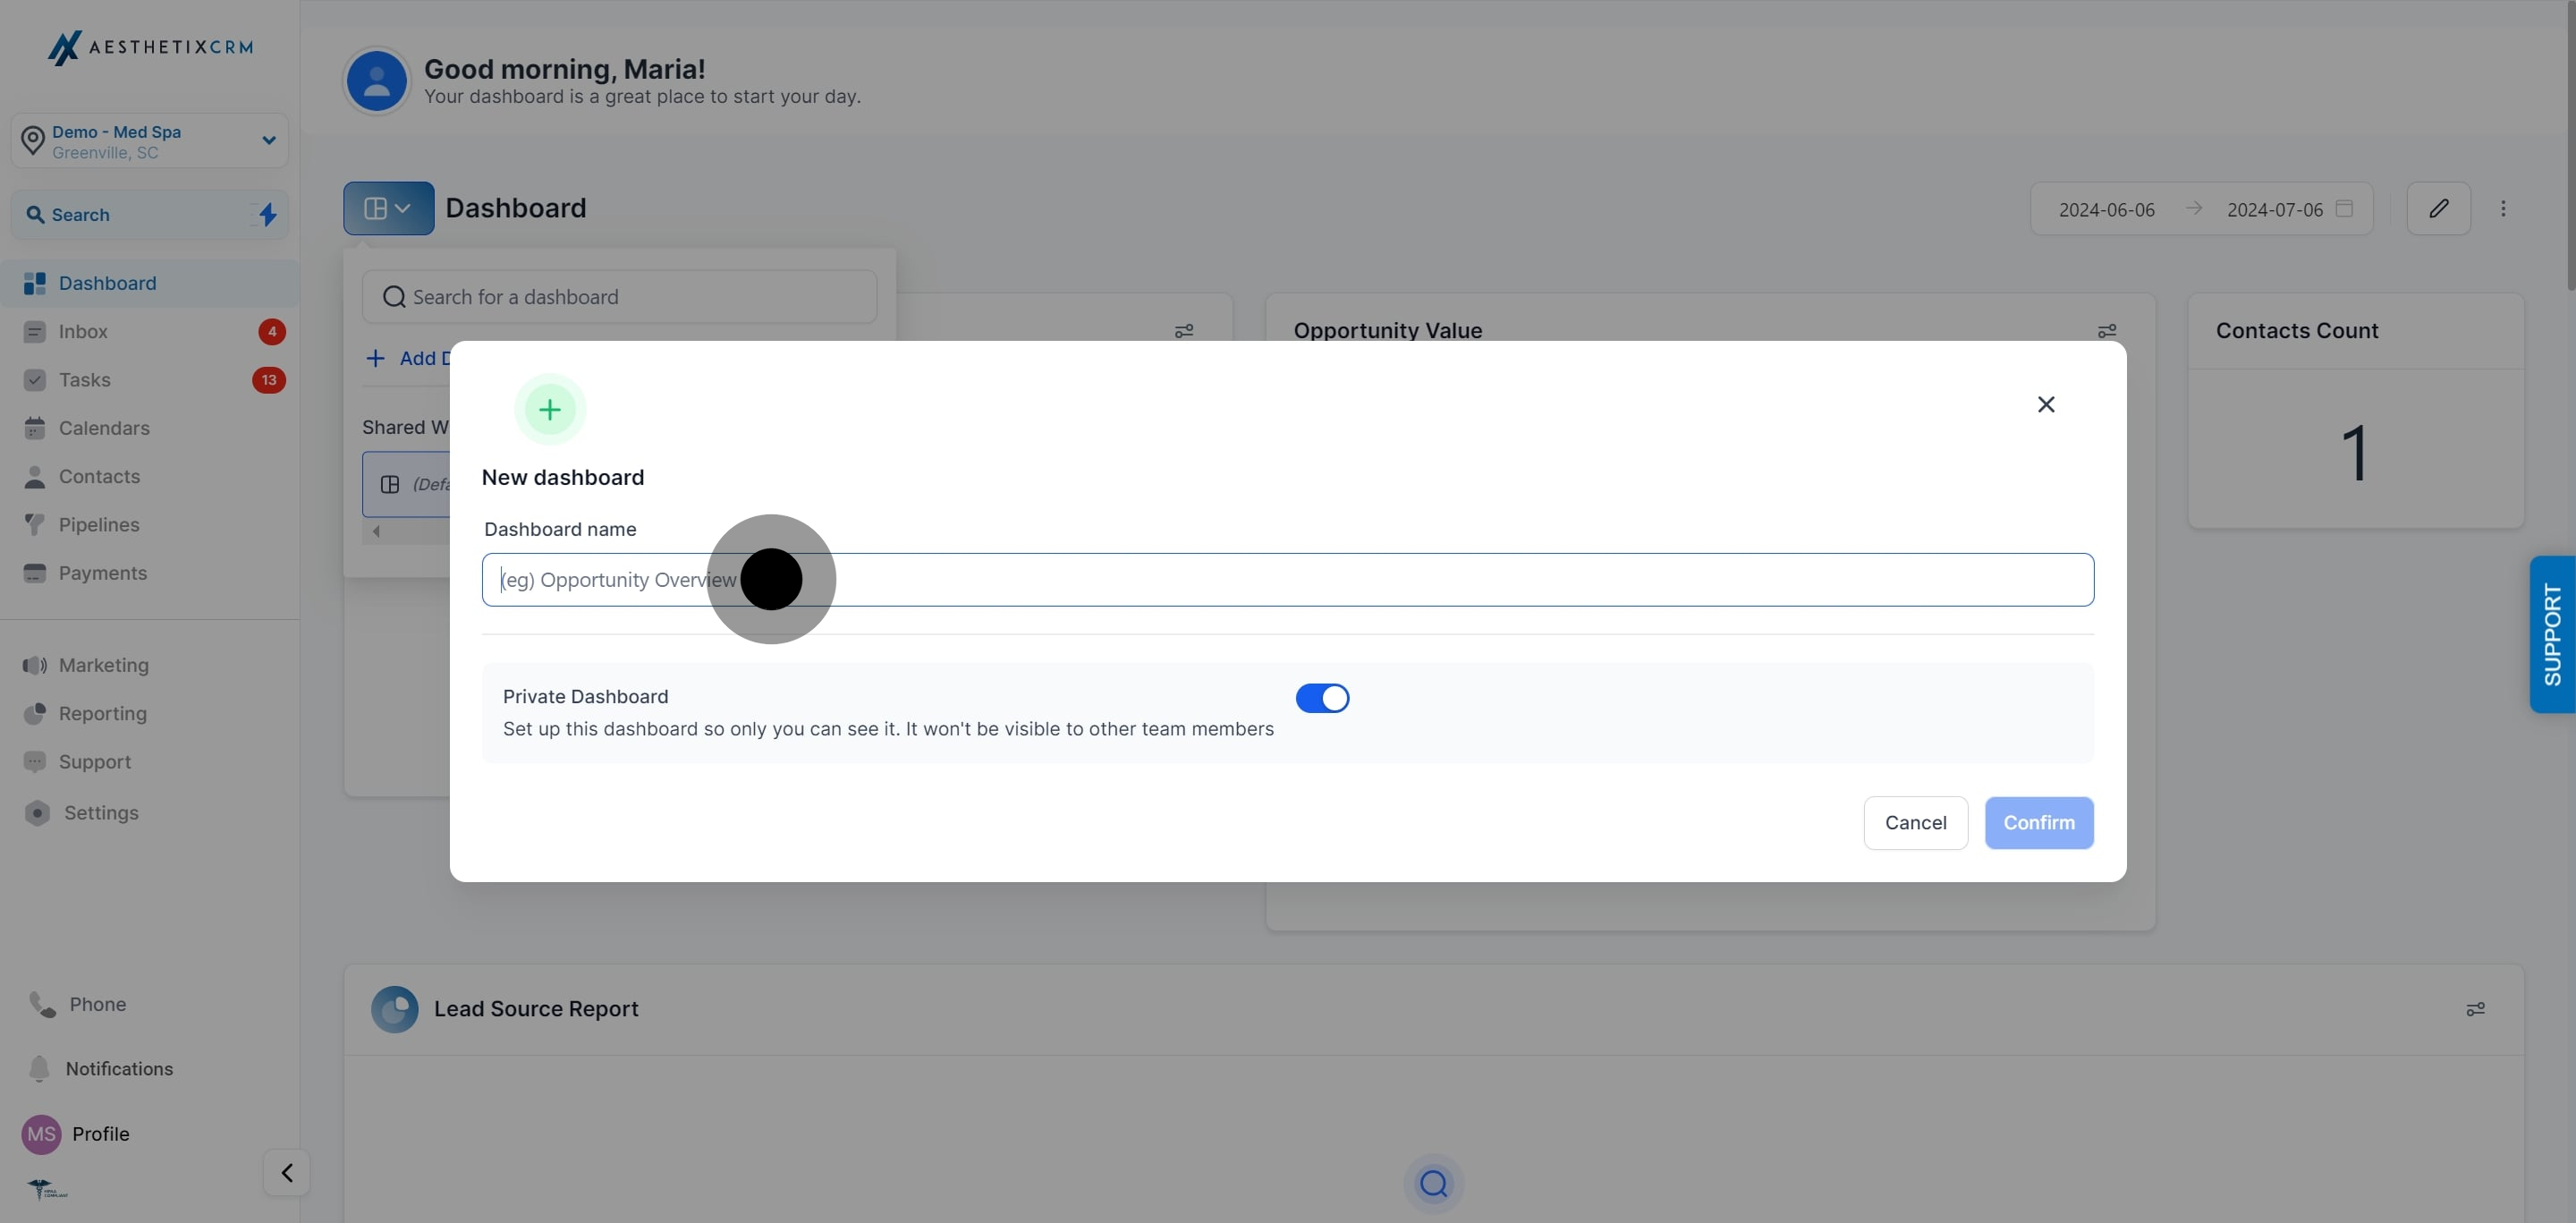Collapse the sidebar with the chevron arrow
Viewport: 2576px width, 1223px height.
[287, 1172]
